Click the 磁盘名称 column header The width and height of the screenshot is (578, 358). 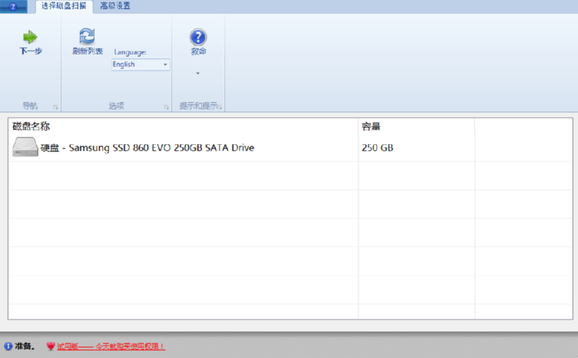[31, 127]
